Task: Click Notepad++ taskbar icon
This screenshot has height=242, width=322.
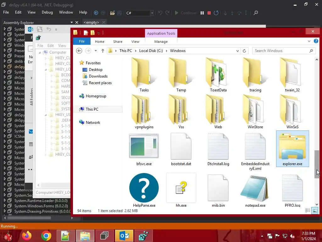Action: tap(65, 236)
